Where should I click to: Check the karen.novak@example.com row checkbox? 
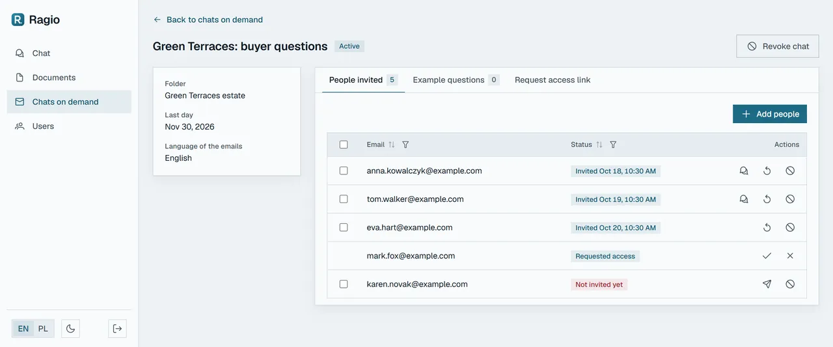click(x=344, y=284)
